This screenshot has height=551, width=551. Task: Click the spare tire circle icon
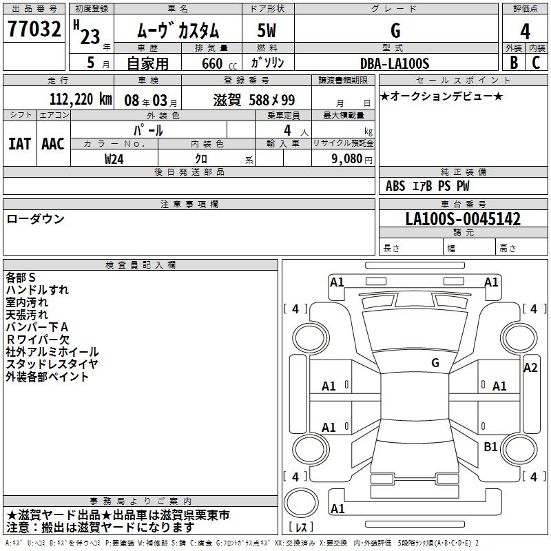point(301,503)
